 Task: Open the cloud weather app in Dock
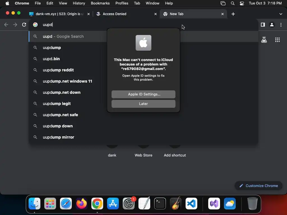click(x=230, y=204)
